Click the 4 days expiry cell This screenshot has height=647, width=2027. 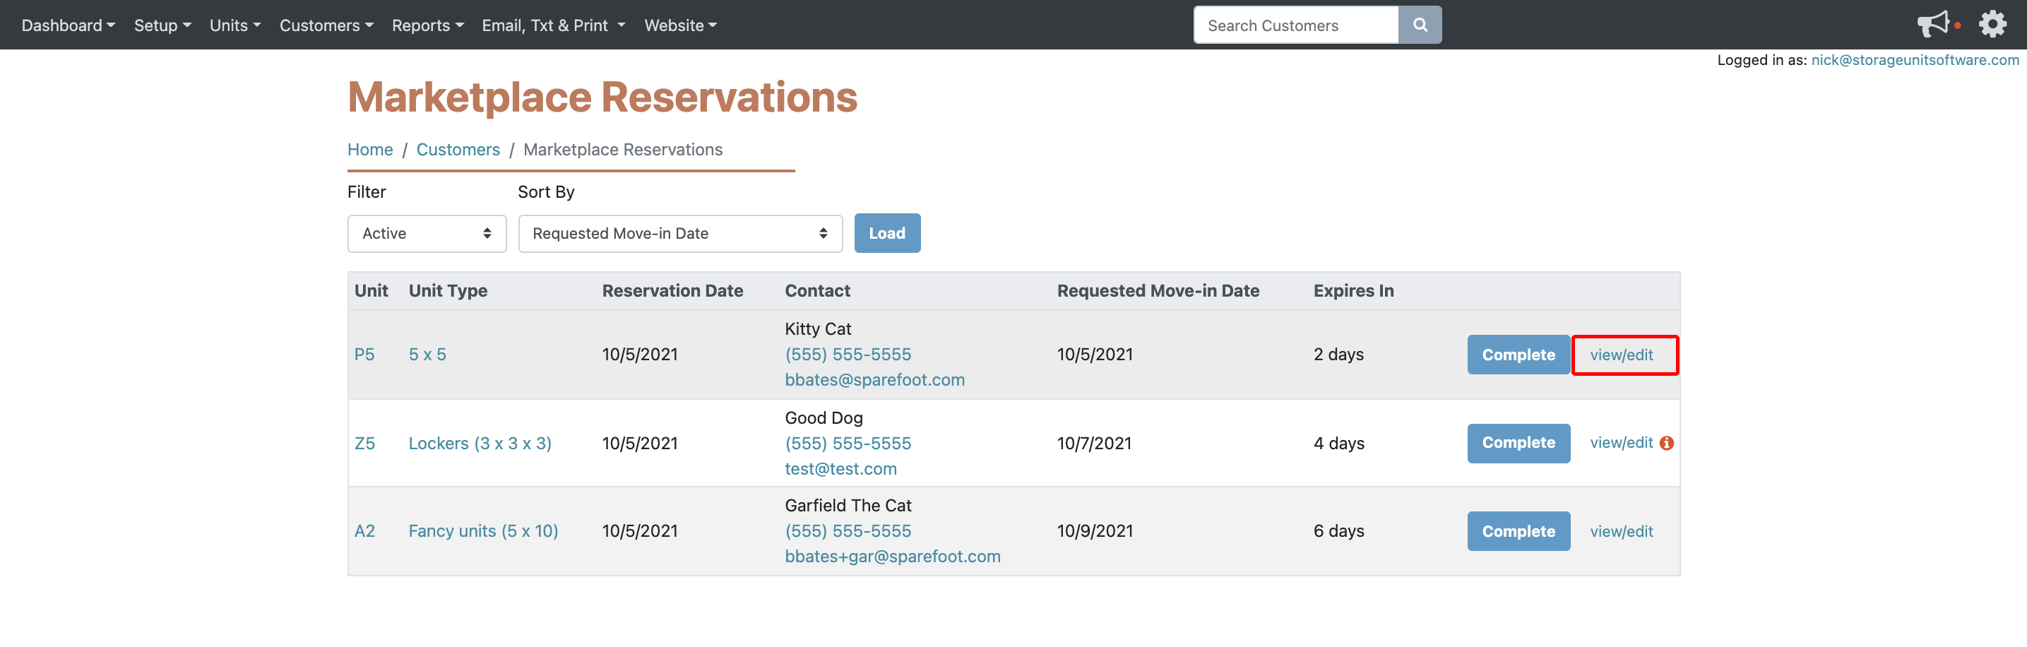click(x=1338, y=443)
